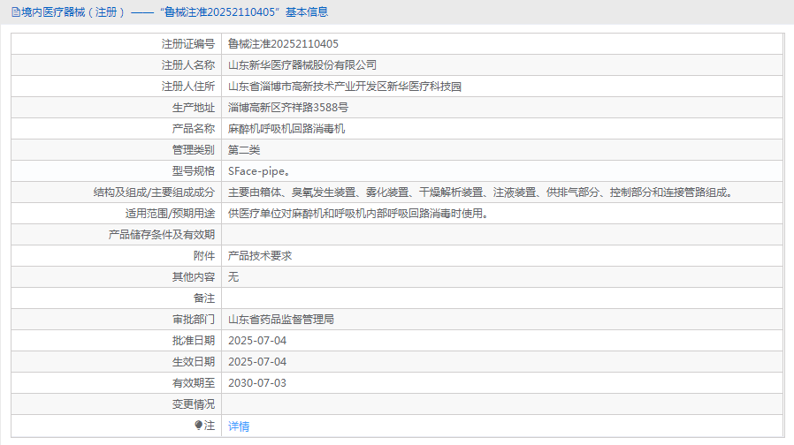Screen dimensions: 794x445
Task: Click registrant name 山东新华医疗器械股份有限公司
Action: (302, 65)
